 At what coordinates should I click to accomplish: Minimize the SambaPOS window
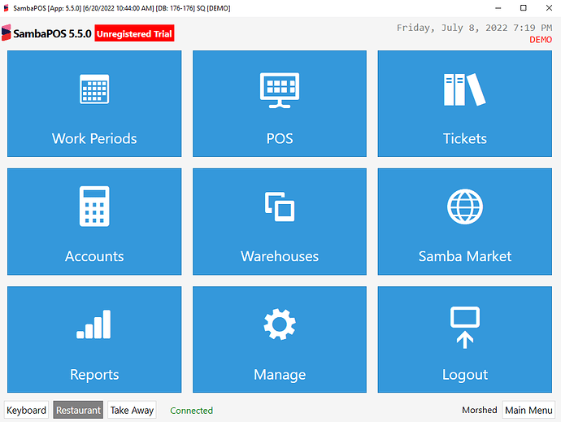498,8
